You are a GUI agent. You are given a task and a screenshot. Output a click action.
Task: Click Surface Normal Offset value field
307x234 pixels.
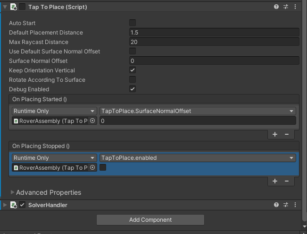[214, 61]
